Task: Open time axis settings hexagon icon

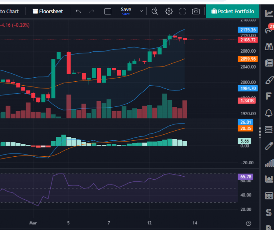Action: (248, 223)
